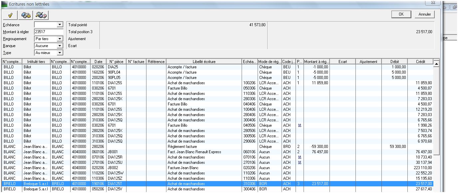Screen dimensions: 458x193
Task: Click the Crédit column header
Action: tap(421, 62)
